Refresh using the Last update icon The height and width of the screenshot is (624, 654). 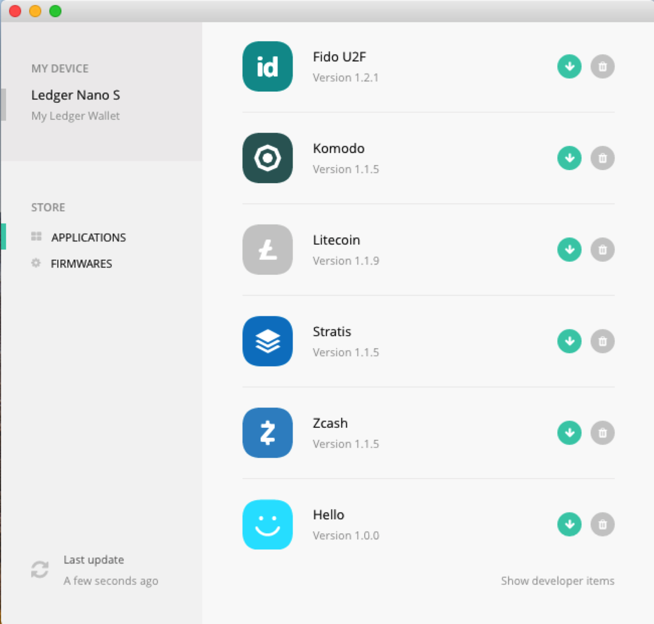coord(40,569)
